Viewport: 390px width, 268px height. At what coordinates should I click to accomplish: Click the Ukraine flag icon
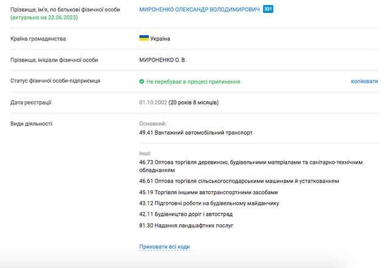click(144, 38)
